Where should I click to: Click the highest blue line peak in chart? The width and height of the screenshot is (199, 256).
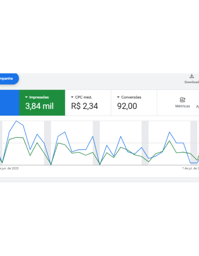tap(16, 121)
